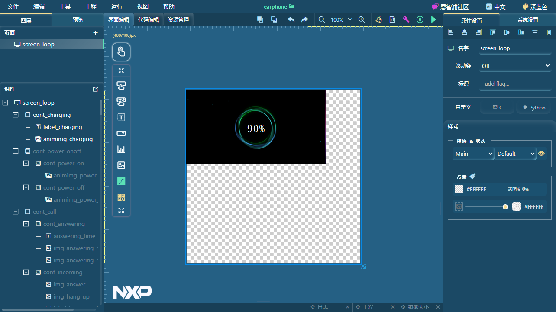Open the image widget category

click(x=121, y=165)
